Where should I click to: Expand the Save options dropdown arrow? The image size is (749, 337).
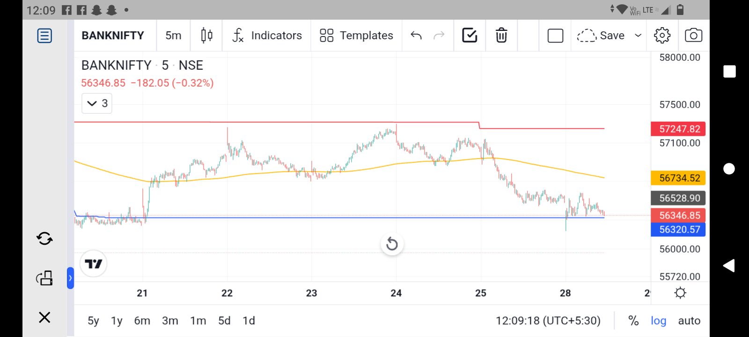point(638,36)
